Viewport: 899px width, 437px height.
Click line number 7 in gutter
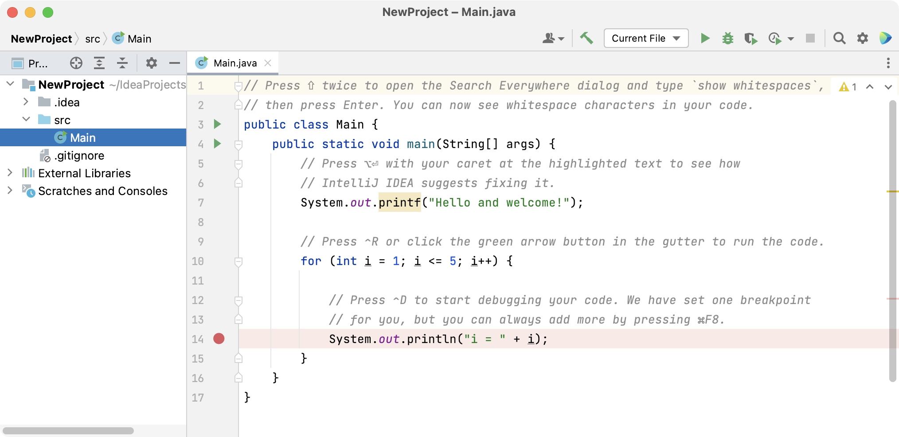[x=201, y=203]
